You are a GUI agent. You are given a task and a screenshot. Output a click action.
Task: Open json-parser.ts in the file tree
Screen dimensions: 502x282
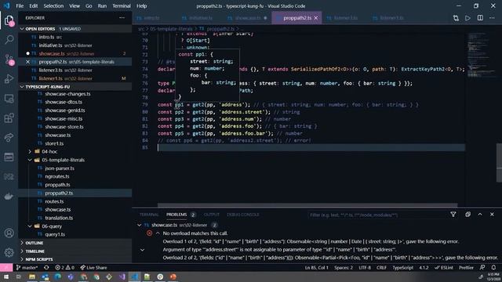point(60,168)
